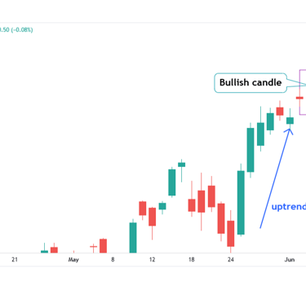Click the "Jun" date label on the time axis
Image resolution: width=306 pixels, height=298 pixels.
290,260
